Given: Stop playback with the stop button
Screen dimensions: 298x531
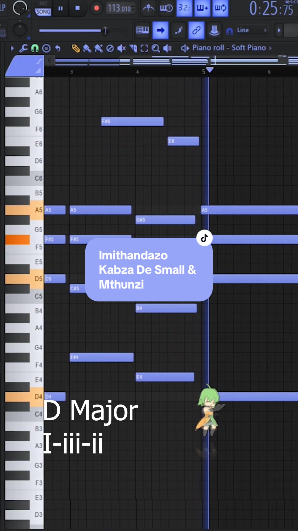Looking at the screenshot, I should 78,8.
